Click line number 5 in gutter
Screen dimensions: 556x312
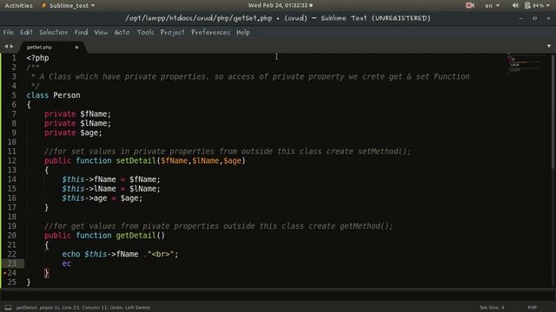point(14,95)
